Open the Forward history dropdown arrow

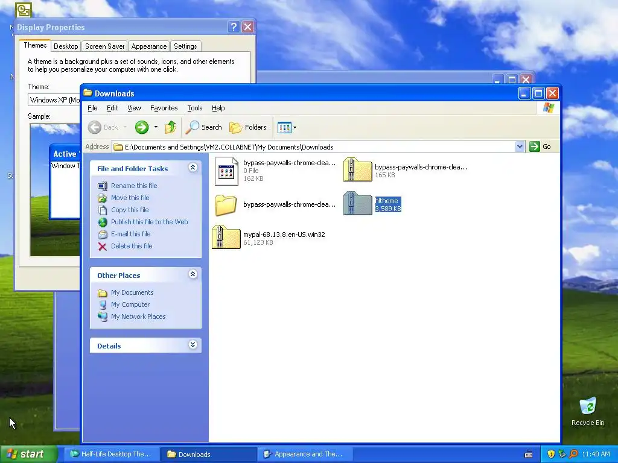point(156,127)
